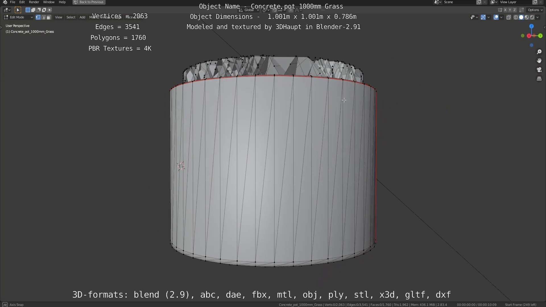Click the Concrete_pot_1000mm_Grass viewport label
The width and height of the screenshot is (546, 307).
pyautogui.click(x=30, y=32)
